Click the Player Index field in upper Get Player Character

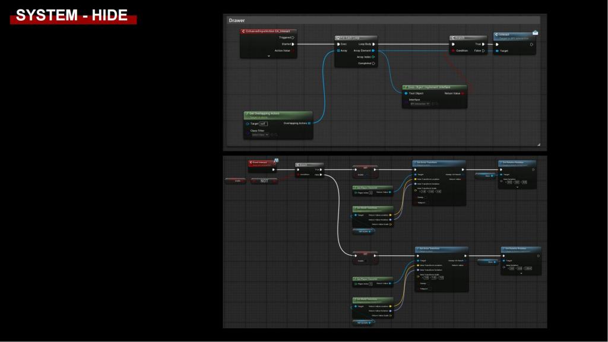tap(370, 192)
